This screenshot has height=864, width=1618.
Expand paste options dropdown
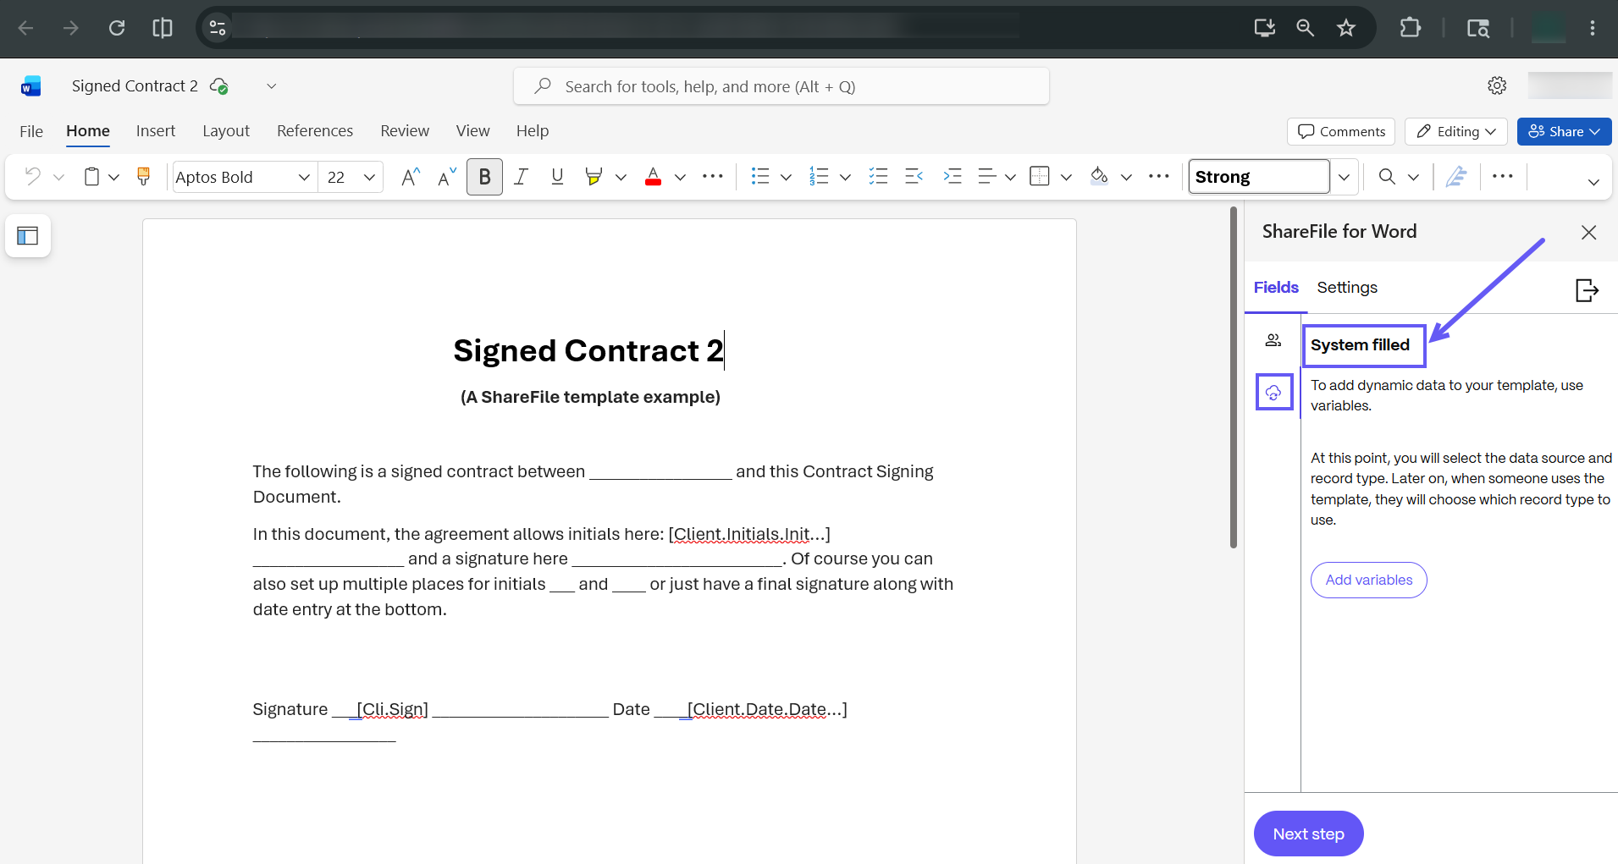[x=113, y=177]
